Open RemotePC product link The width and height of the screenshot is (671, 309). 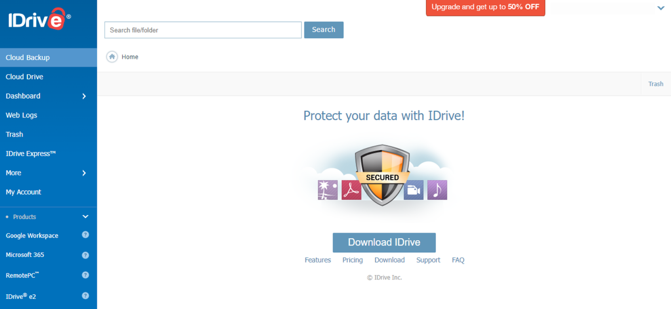(x=23, y=275)
